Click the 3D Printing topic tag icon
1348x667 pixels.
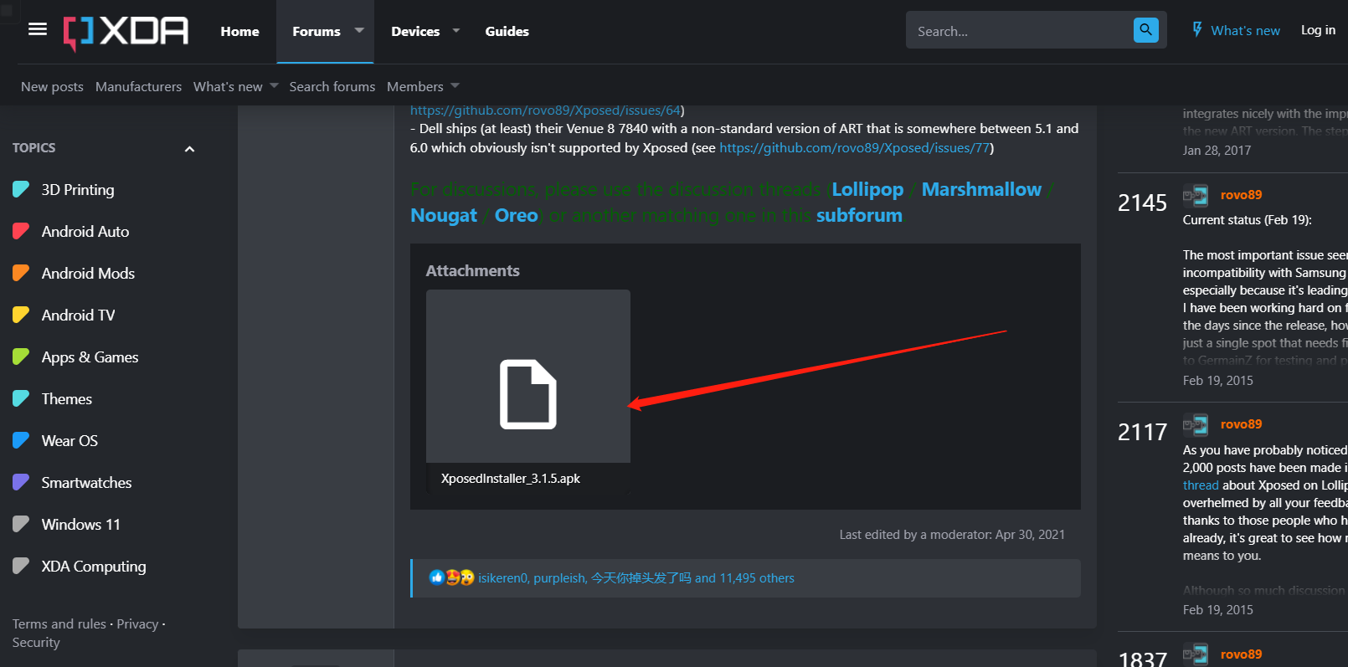[21, 190]
